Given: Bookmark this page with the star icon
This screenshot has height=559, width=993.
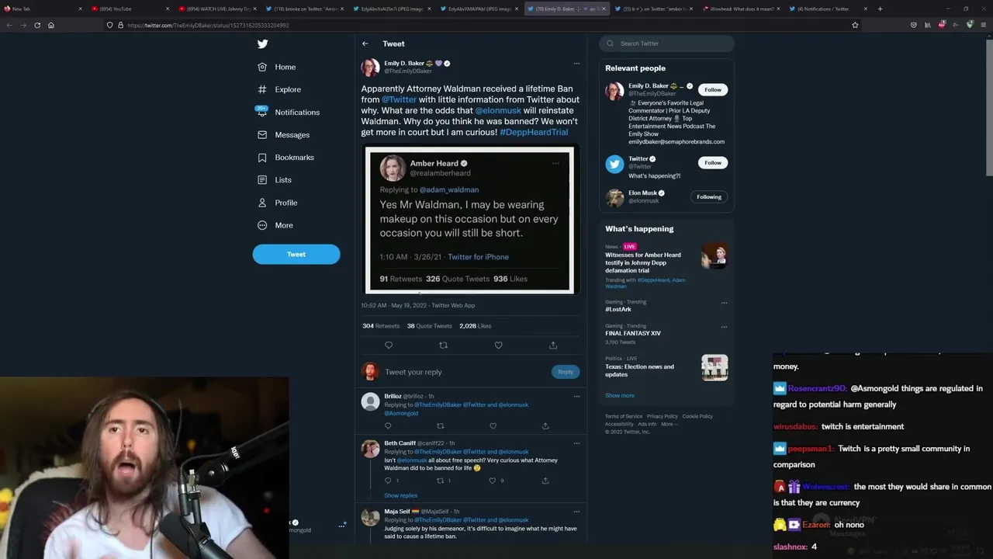Looking at the screenshot, I should coord(855,25).
